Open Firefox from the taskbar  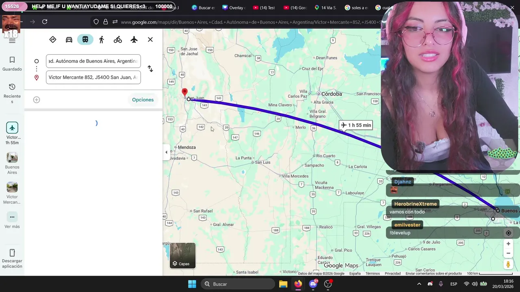pos(298,284)
